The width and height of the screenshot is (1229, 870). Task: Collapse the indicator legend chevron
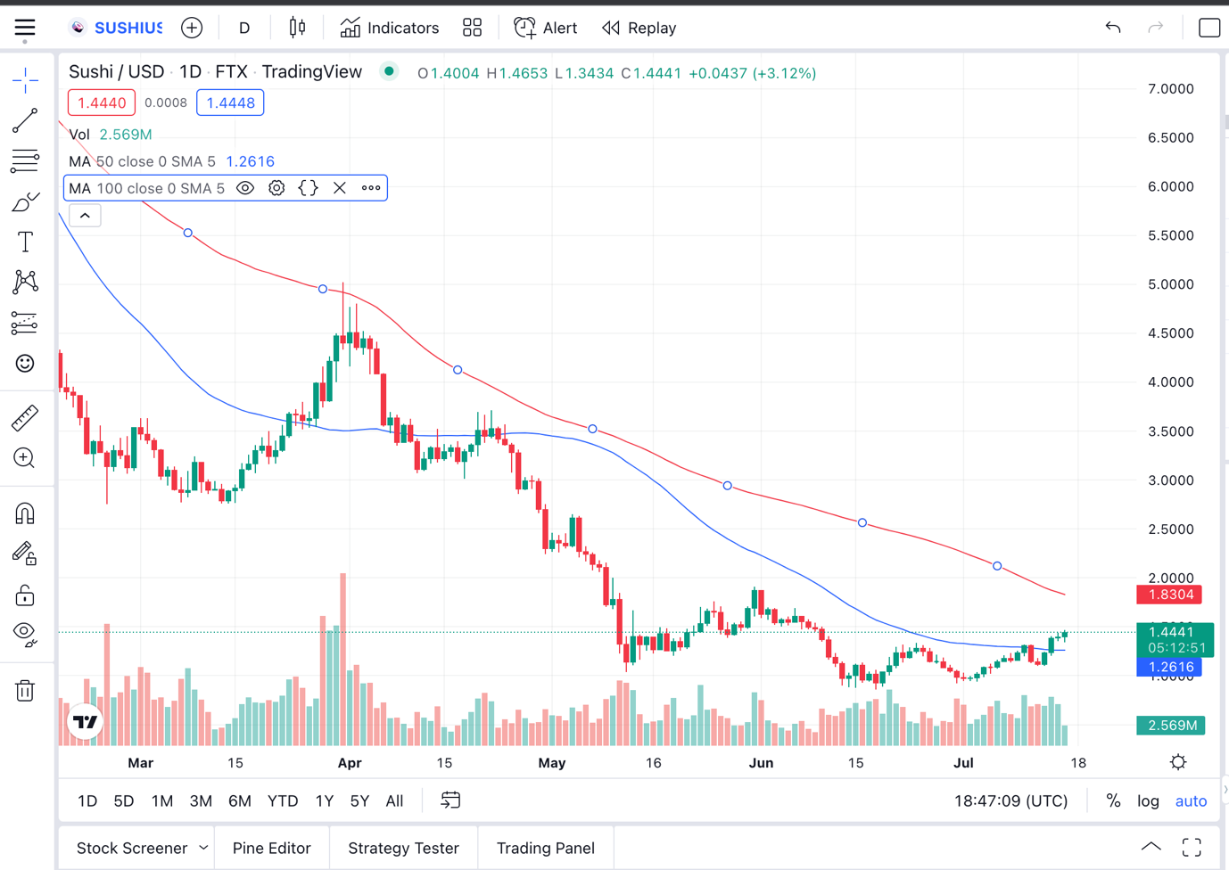click(x=85, y=216)
